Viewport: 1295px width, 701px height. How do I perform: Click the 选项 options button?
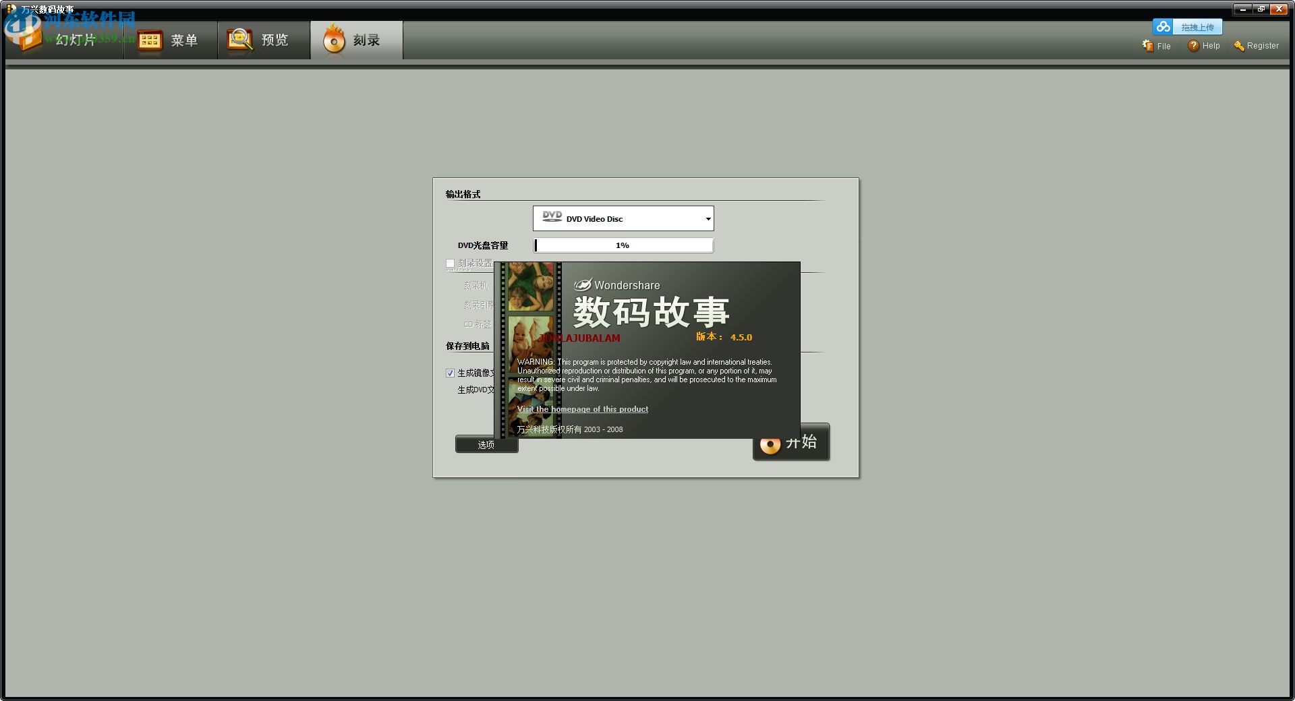point(486,444)
